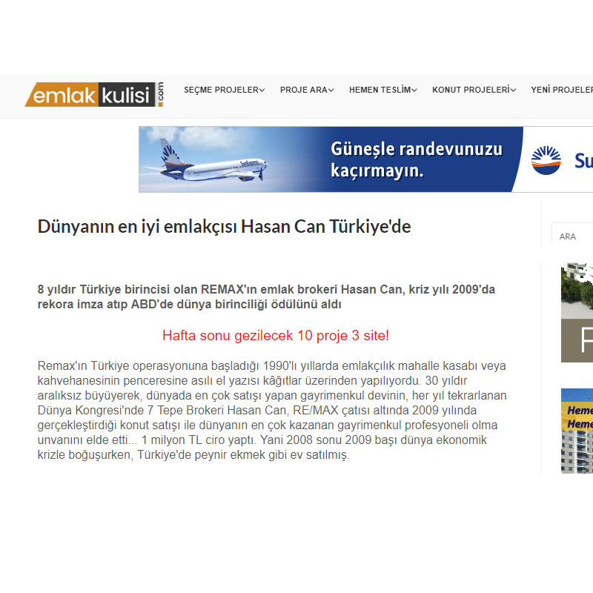
Task: Click the SunExpress sun logo in banner
Action: [546, 160]
